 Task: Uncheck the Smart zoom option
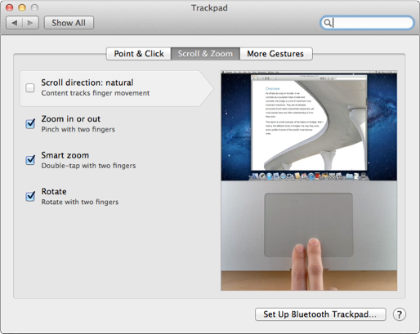point(30,160)
